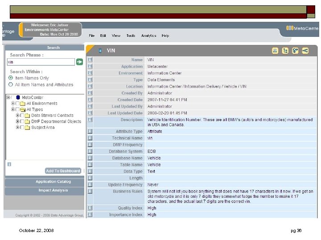Click history icon on Technical Name row
321x240 pixels.
coord(90,138)
